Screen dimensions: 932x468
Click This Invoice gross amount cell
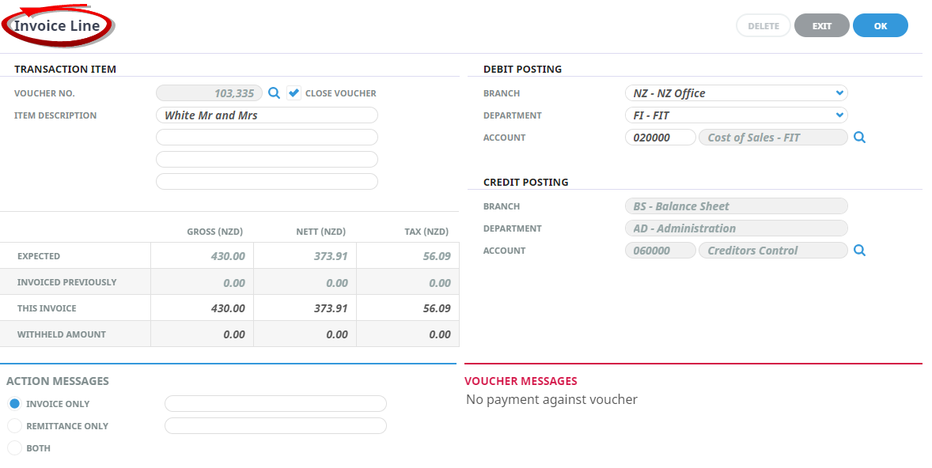(203, 308)
